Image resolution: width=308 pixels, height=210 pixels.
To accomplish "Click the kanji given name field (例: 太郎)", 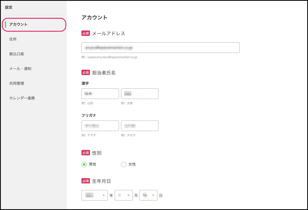I will coord(140,94).
